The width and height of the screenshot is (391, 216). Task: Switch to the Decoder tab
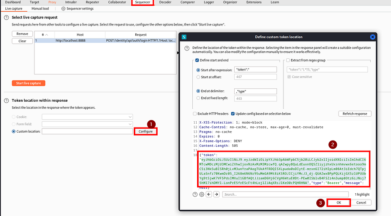[x=165, y=2]
